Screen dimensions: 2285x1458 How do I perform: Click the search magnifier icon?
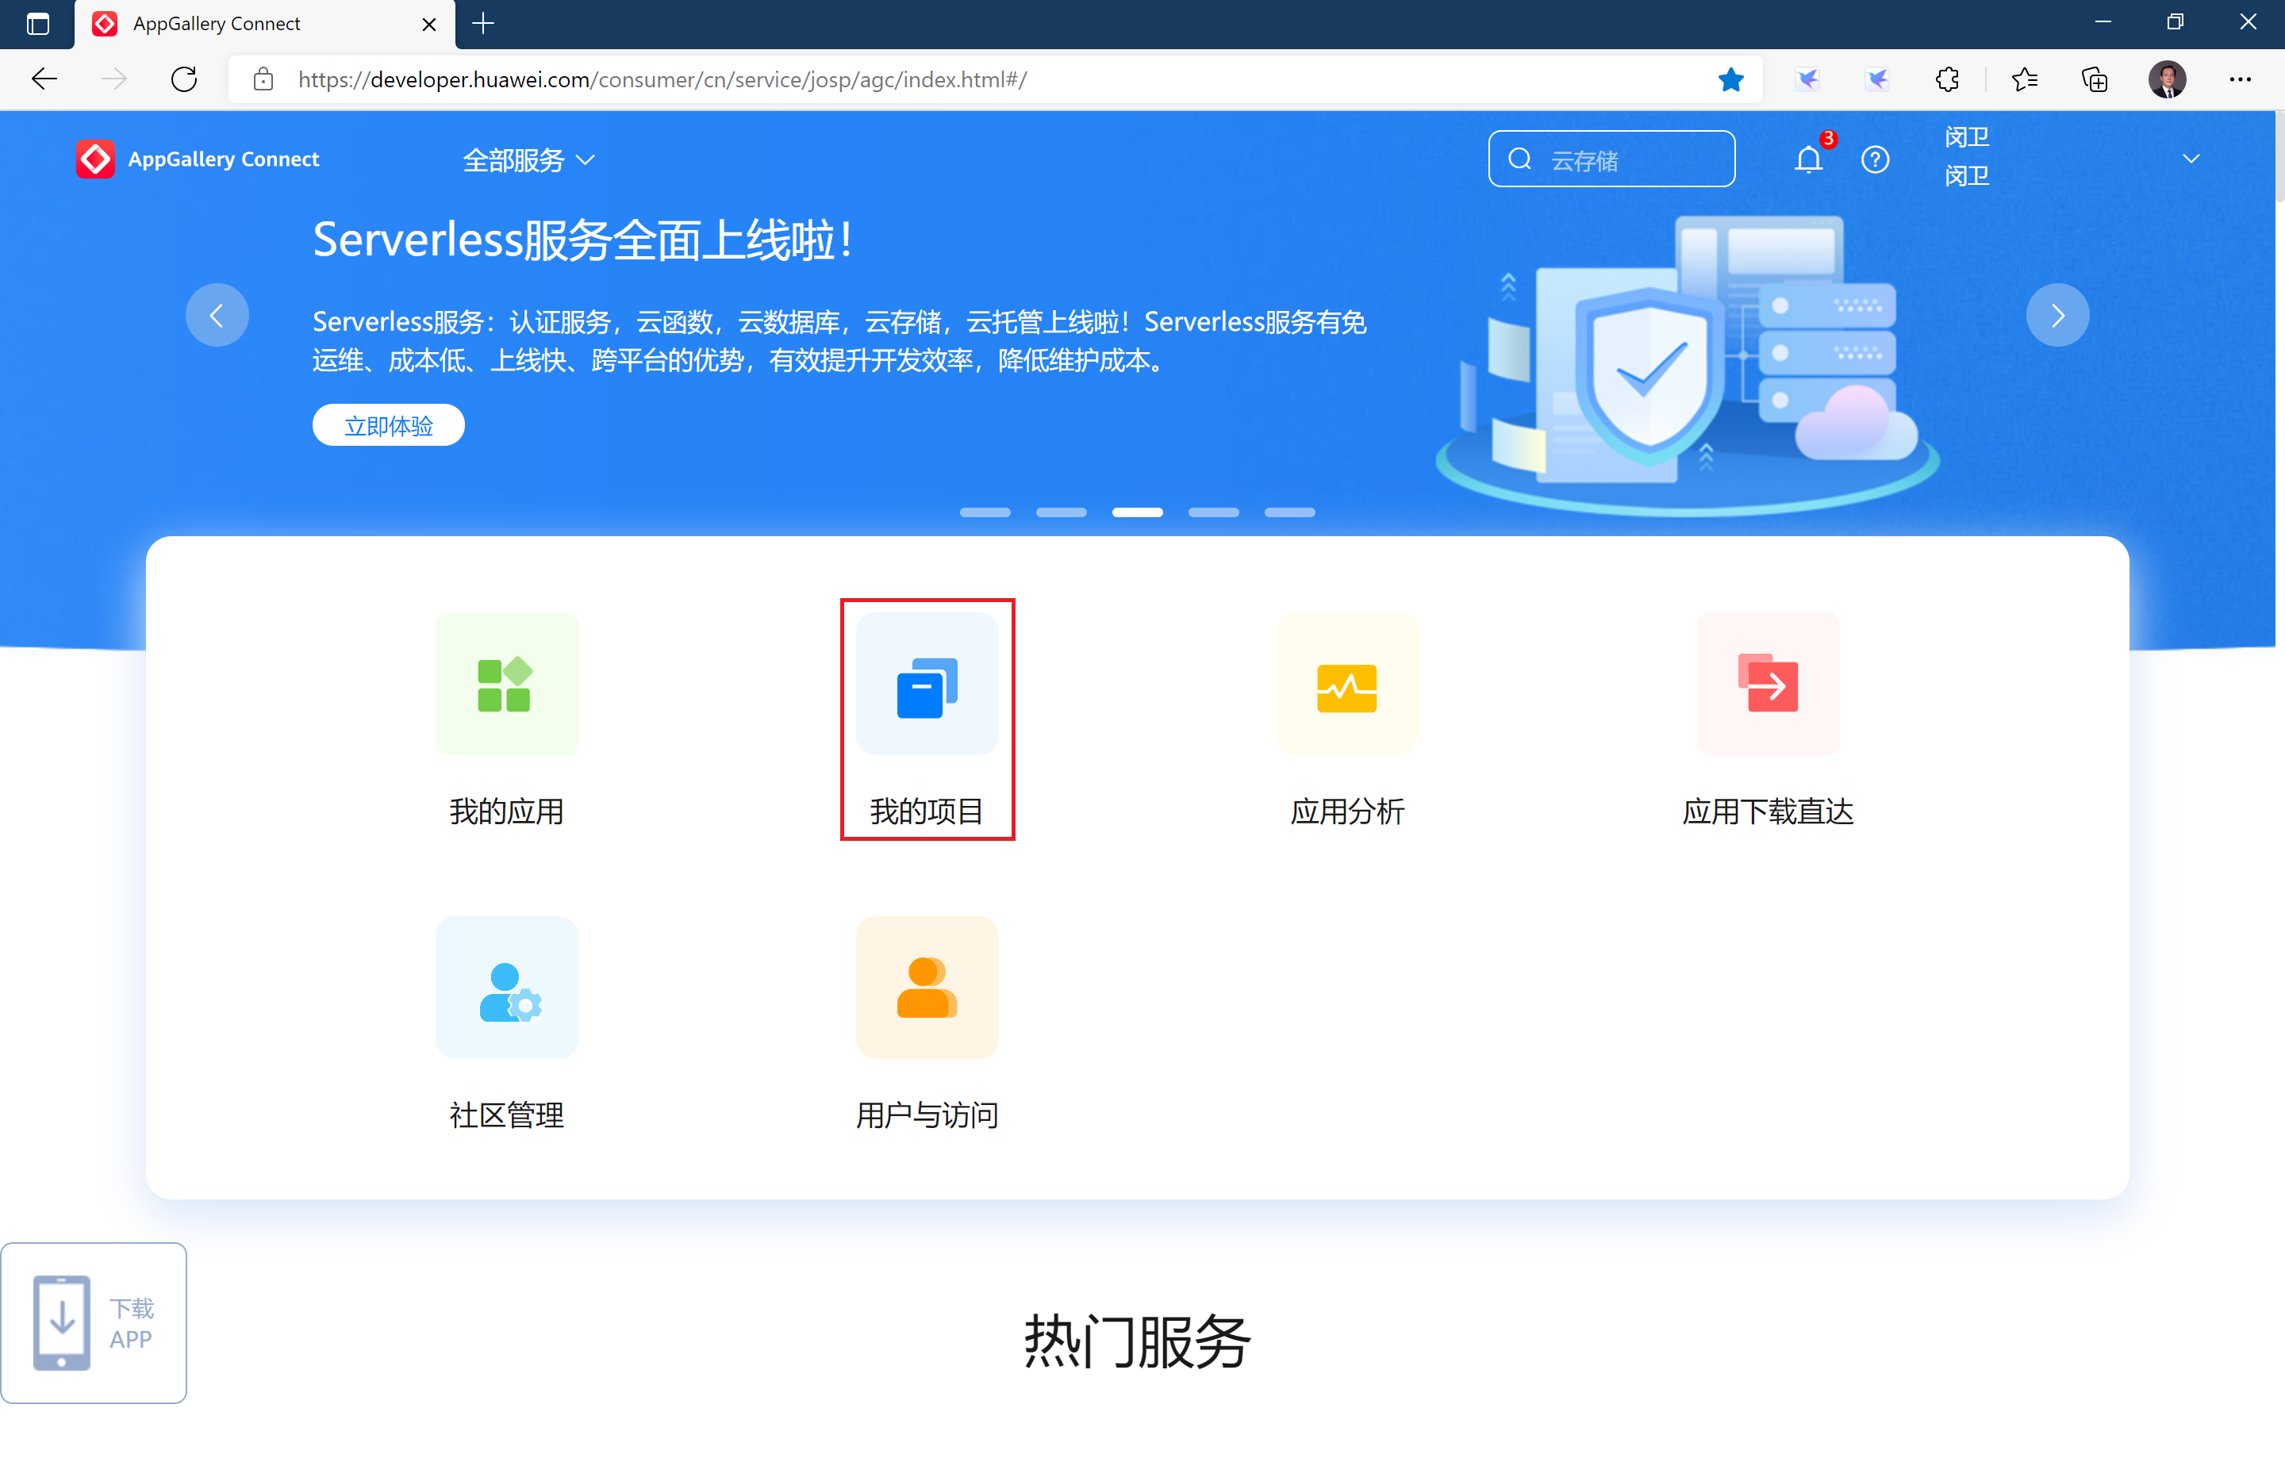(x=1520, y=159)
